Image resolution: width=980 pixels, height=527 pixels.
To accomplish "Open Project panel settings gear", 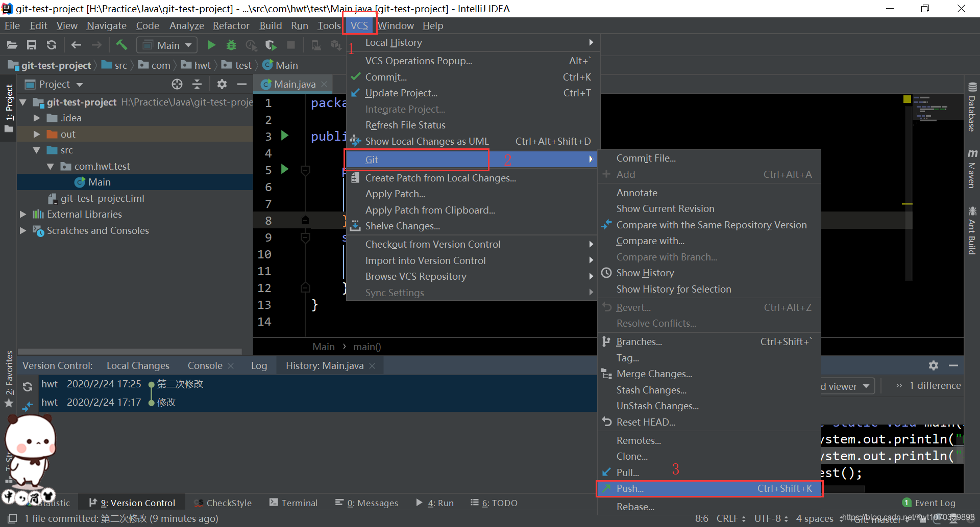I will [222, 84].
